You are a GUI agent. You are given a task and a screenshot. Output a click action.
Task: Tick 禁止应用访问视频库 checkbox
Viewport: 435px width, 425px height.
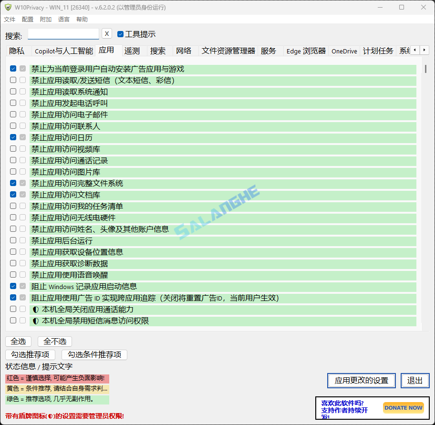(x=13, y=149)
